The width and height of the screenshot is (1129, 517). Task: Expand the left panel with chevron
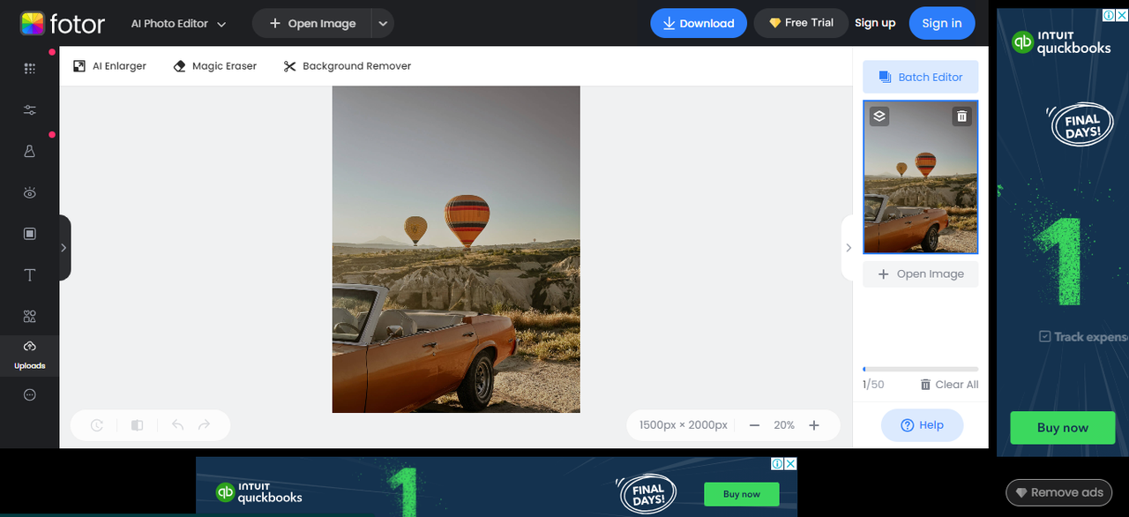pyautogui.click(x=64, y=248)
